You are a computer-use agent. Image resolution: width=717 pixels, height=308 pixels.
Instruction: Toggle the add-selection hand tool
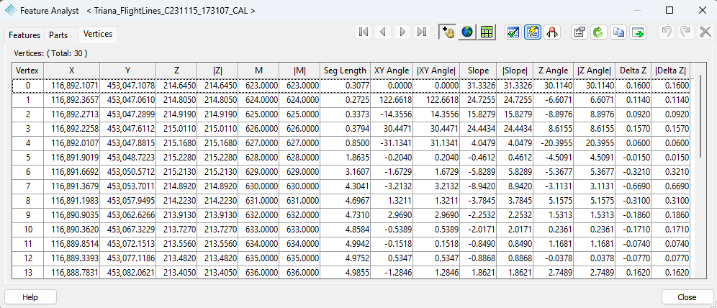coord(447,32)
